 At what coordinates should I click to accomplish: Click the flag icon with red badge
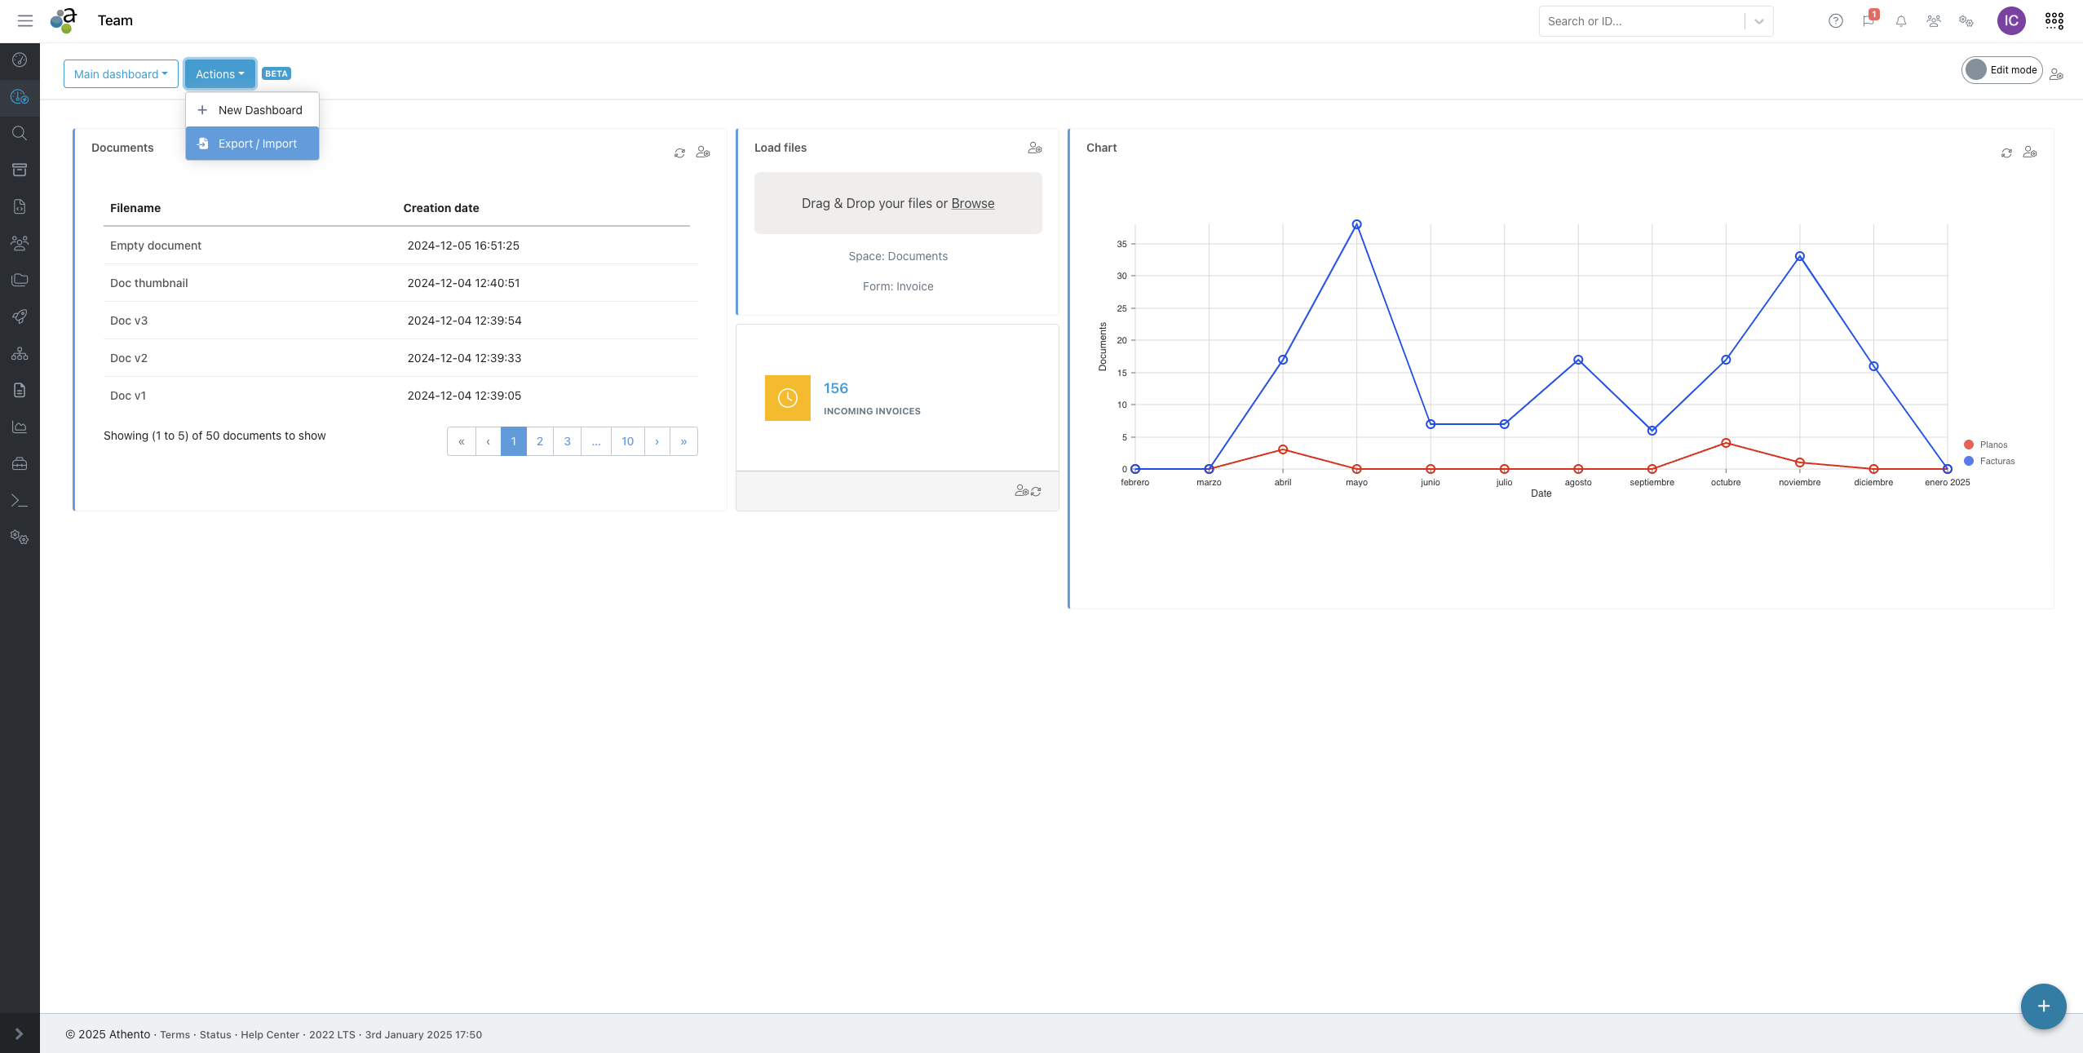click(x=1868, y=21)
